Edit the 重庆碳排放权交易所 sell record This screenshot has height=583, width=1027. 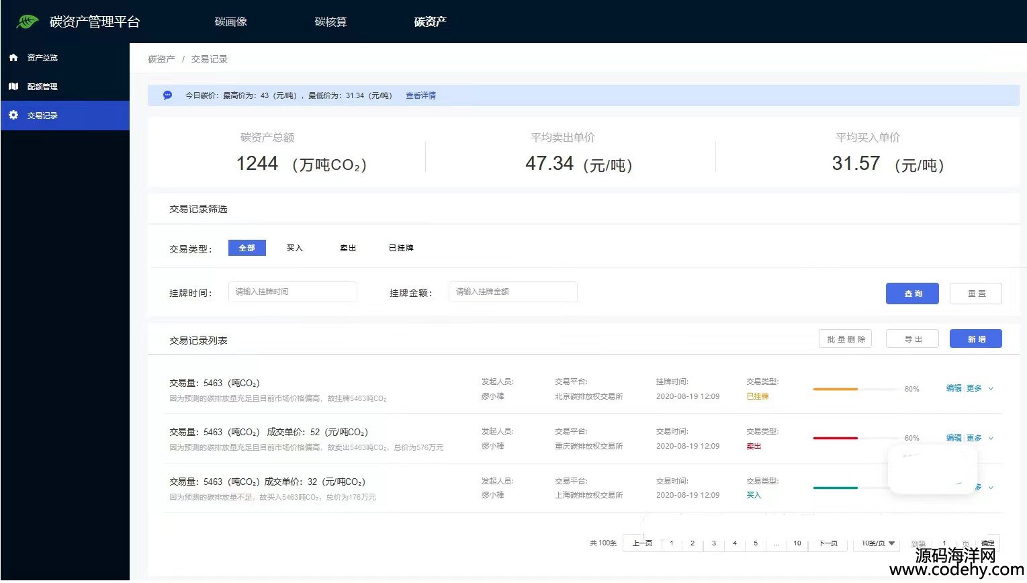(954, 438)
